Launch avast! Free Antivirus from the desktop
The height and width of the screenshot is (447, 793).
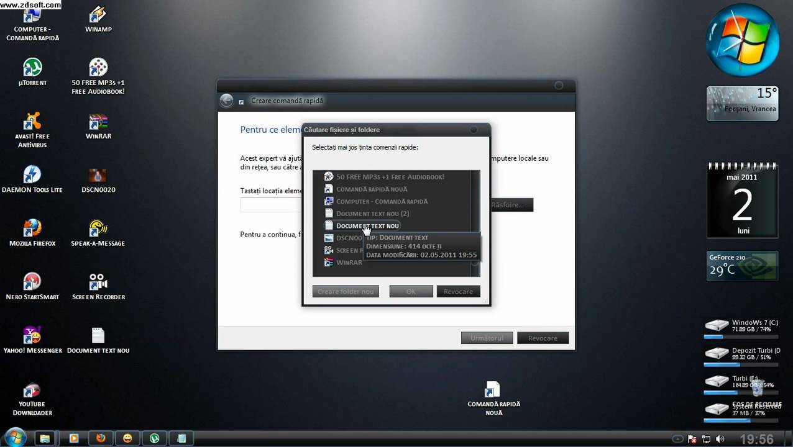tap(32, 130)
